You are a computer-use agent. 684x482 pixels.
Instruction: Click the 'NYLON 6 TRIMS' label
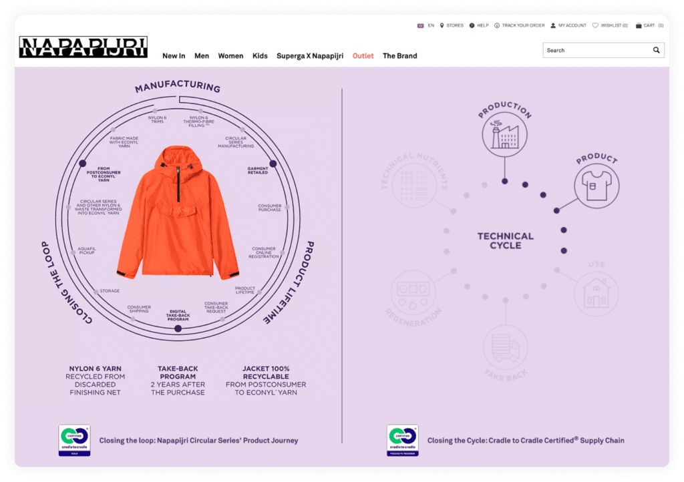[158, 119]
